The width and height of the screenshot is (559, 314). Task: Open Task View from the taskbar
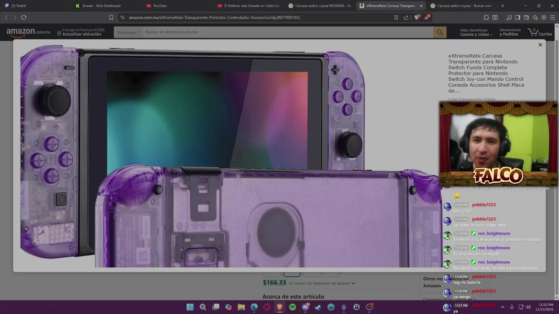(x=215, y=307)
